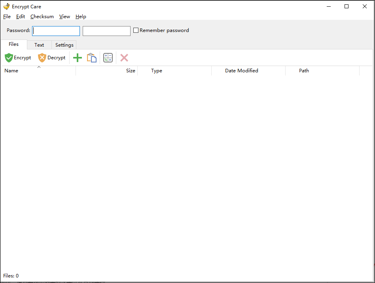Viewport: 375px width, 283px height.
Task: Sort the list by Path column
Action: click(x=322, y=71)
